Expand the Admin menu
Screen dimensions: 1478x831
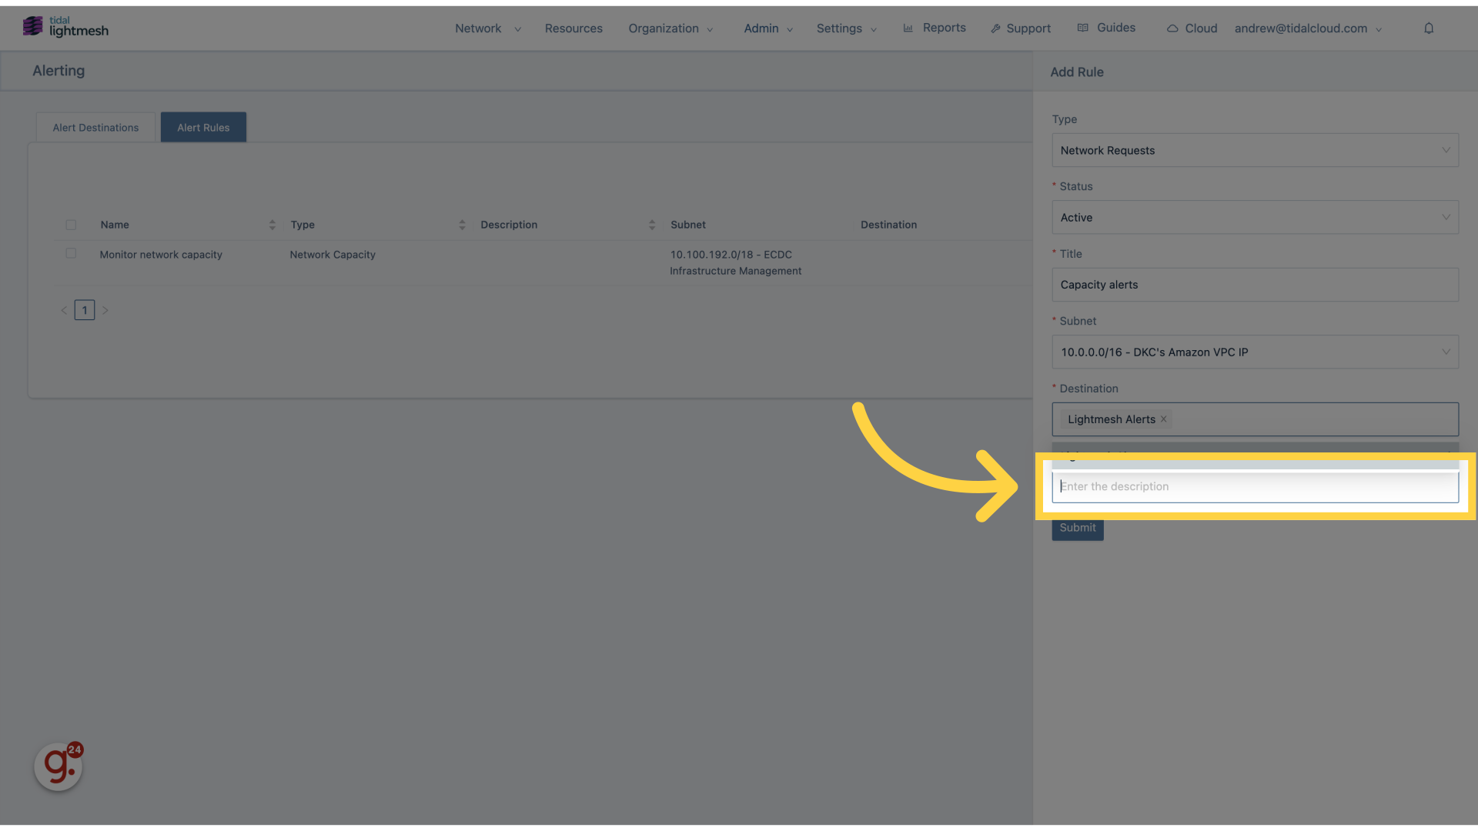(x=768, y=28)
